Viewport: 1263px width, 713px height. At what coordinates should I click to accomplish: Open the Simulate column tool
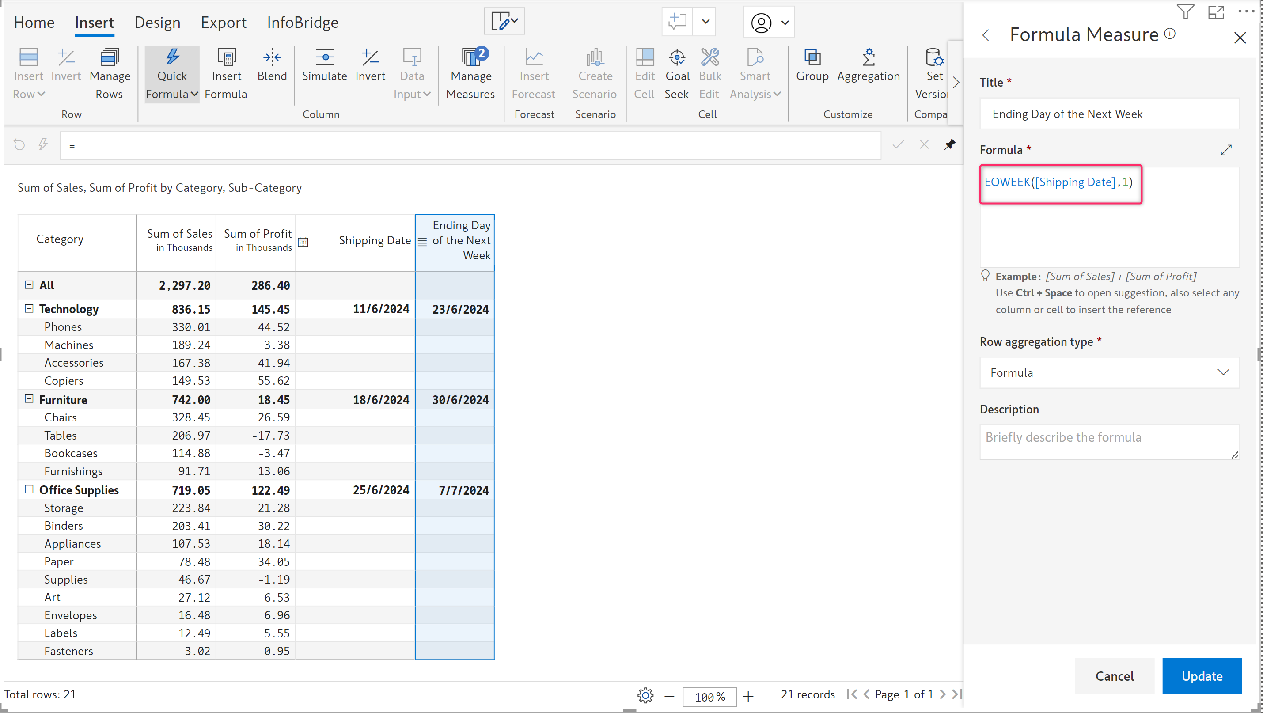(324, 65)
